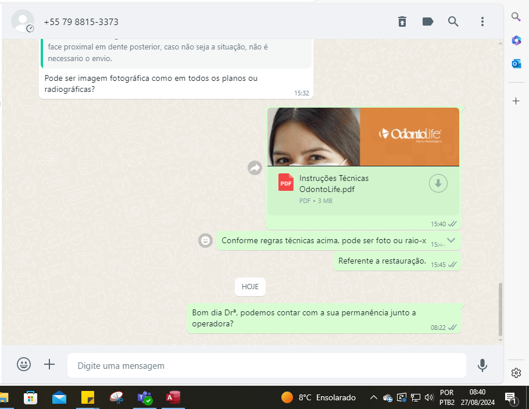529x409 pixels.
Task: Open notification center icon
Action: click(x=511, y=399)
